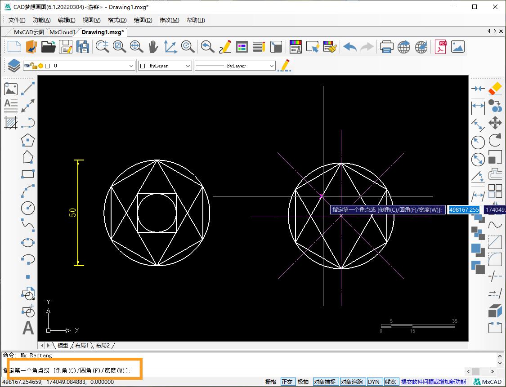Open the 绘图(D) menu
The width and height of the screenshot is (506, 387).
click(x=143, y=20)
